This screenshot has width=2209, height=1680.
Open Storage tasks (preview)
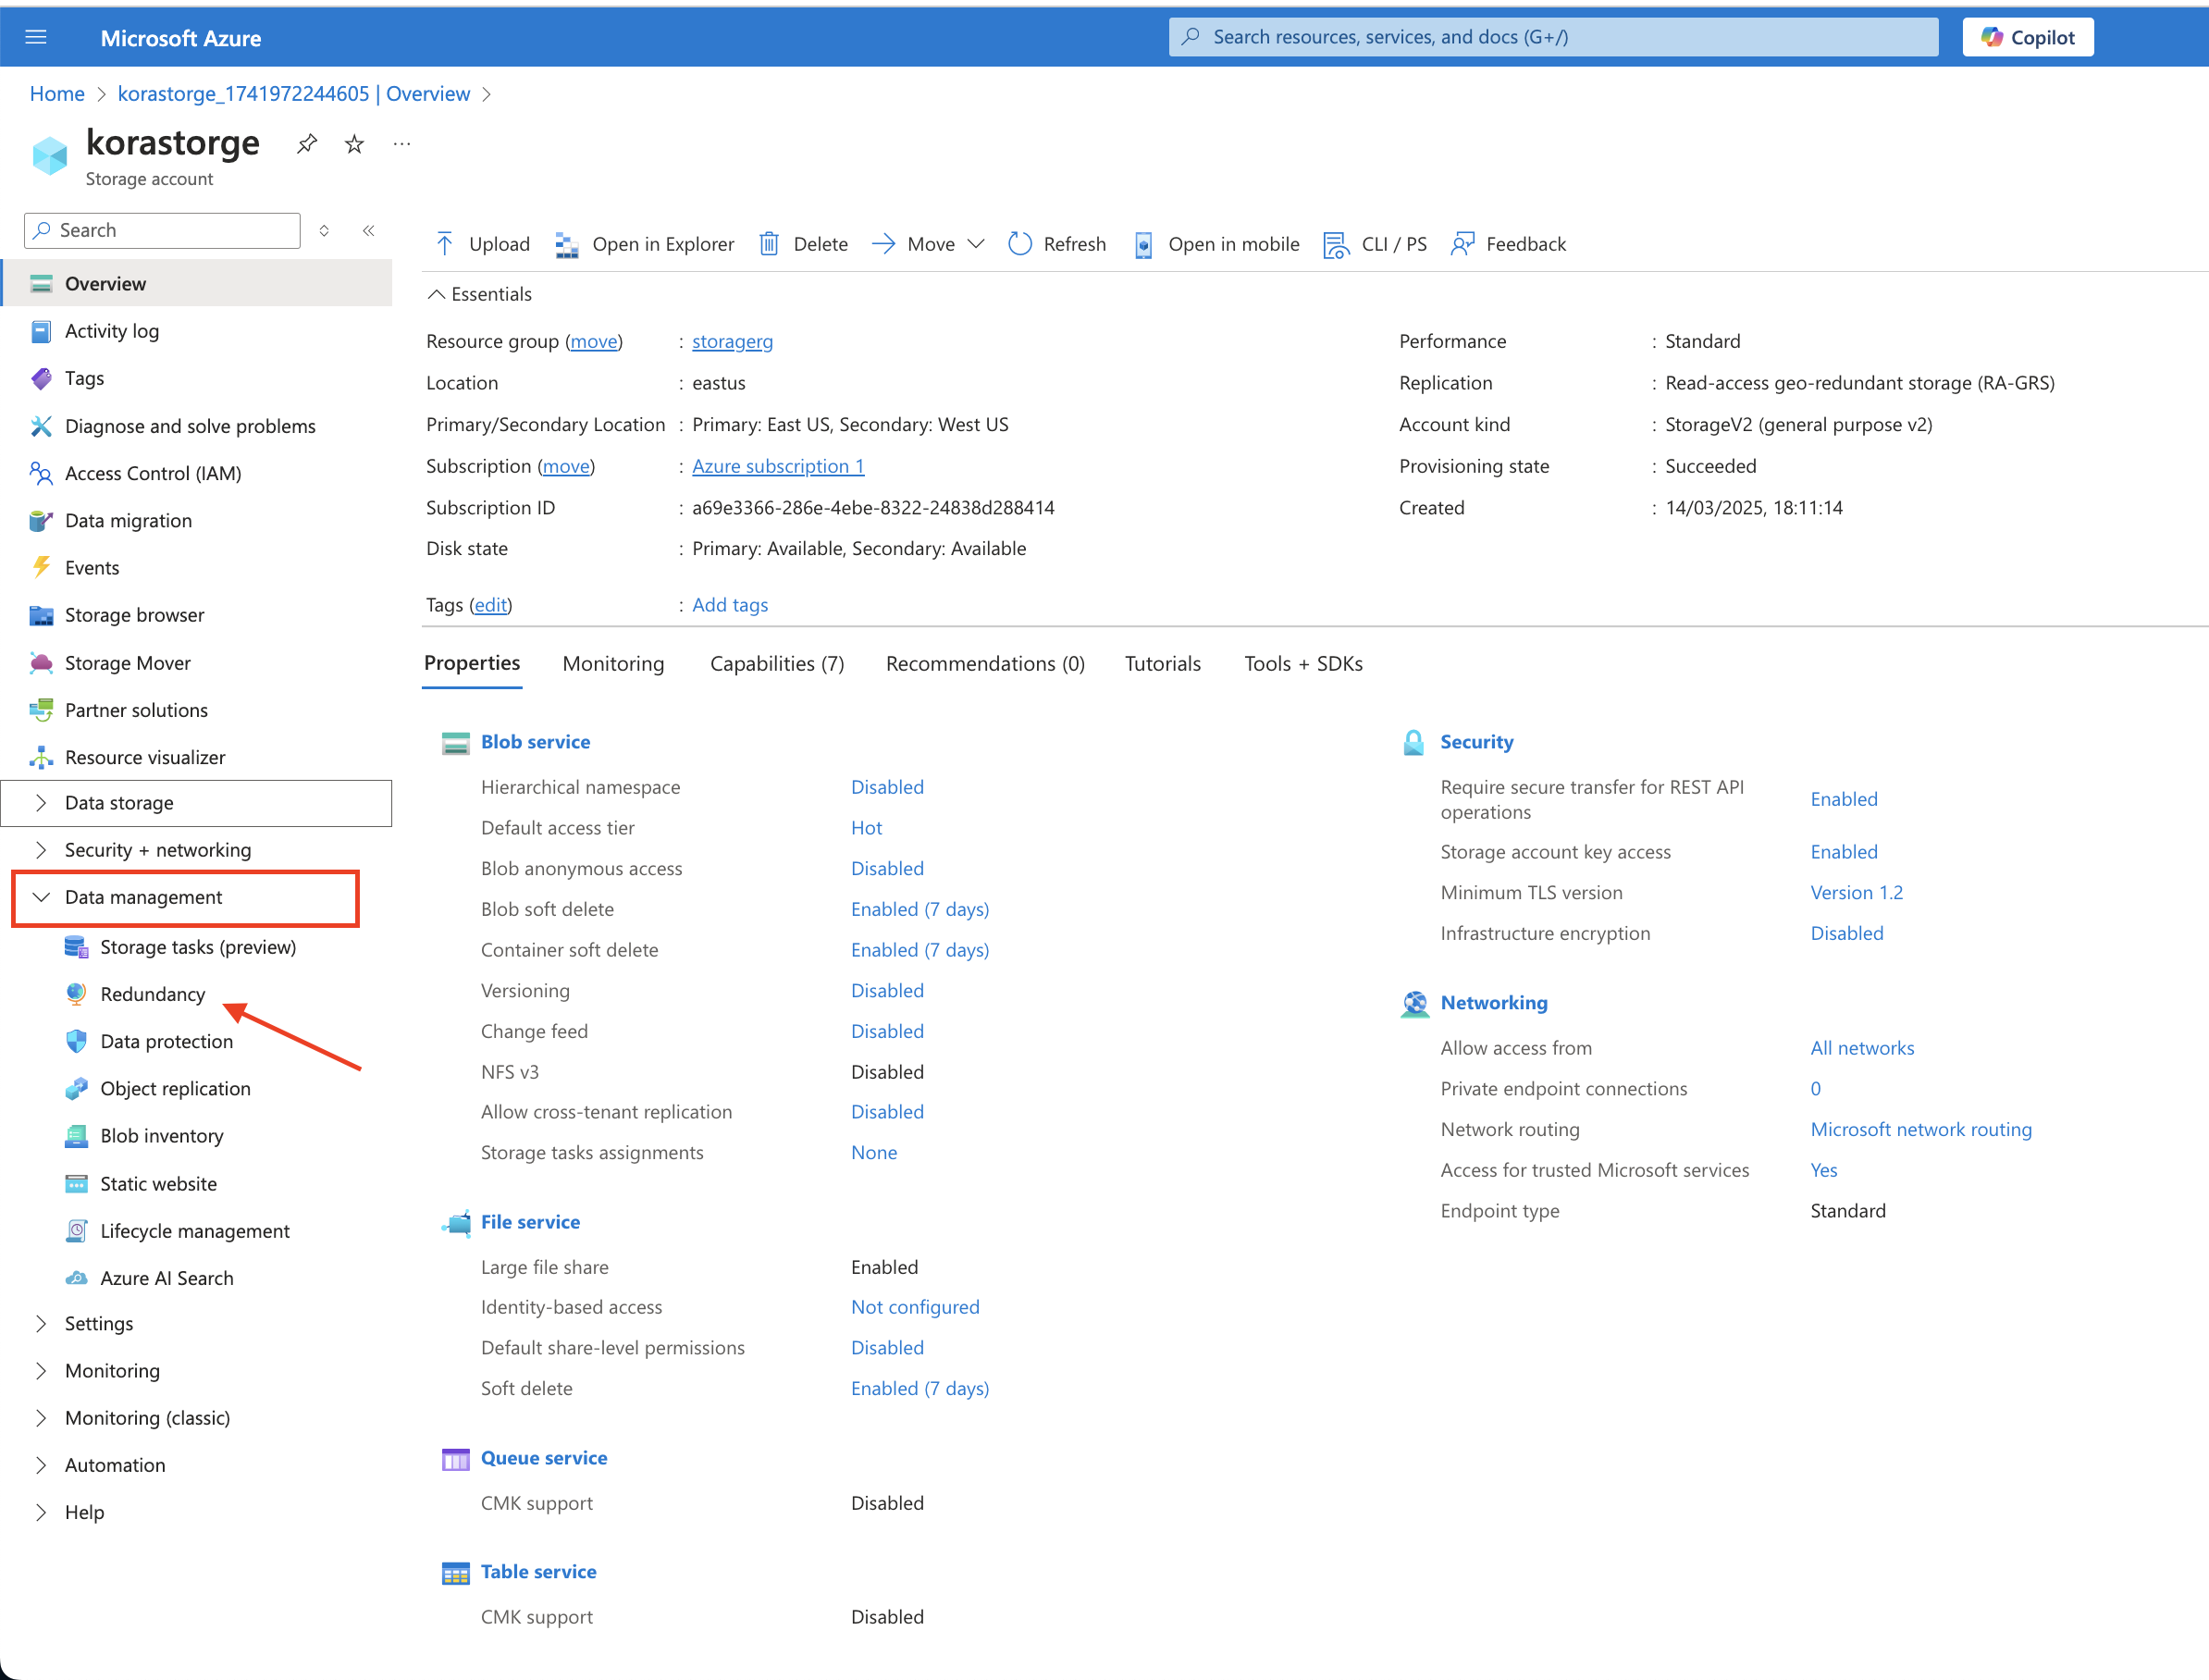198,947
